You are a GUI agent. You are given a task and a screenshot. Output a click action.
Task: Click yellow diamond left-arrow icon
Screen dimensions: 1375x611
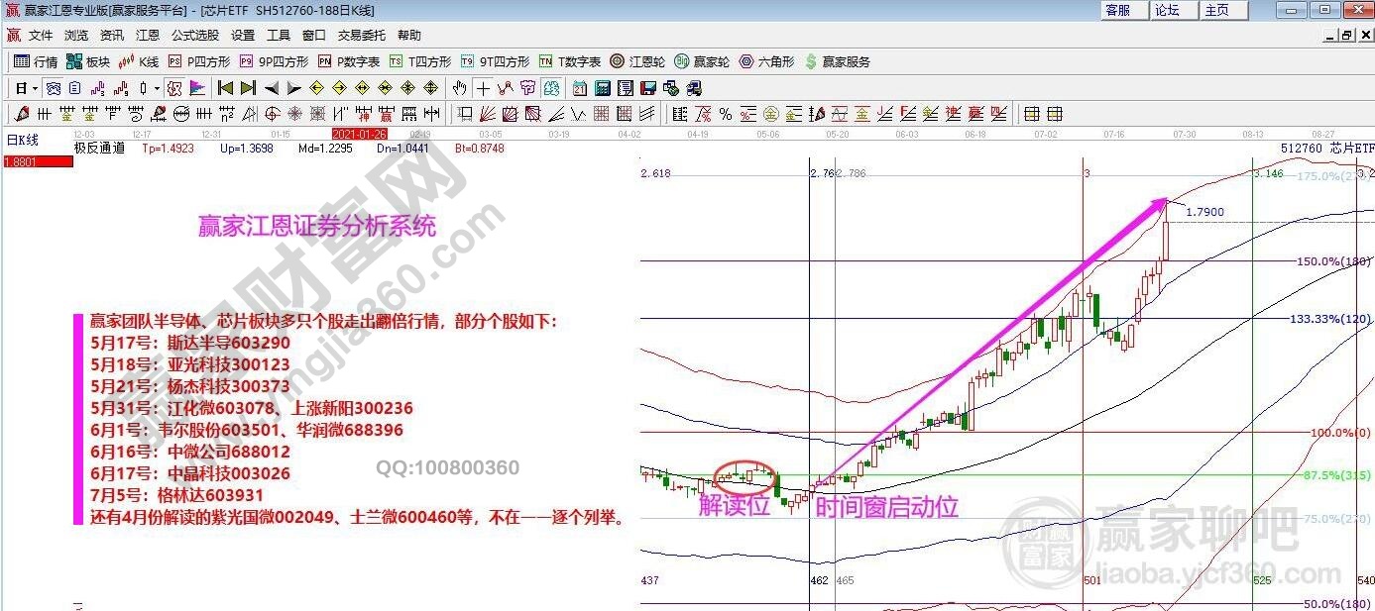(316, 88)
